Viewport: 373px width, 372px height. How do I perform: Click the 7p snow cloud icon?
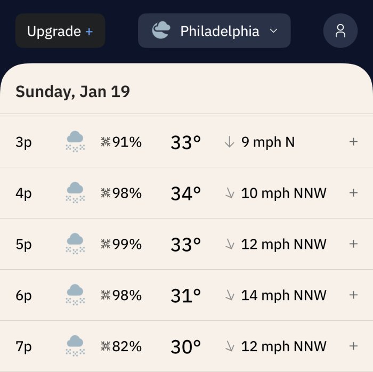[x=75, y=346]
